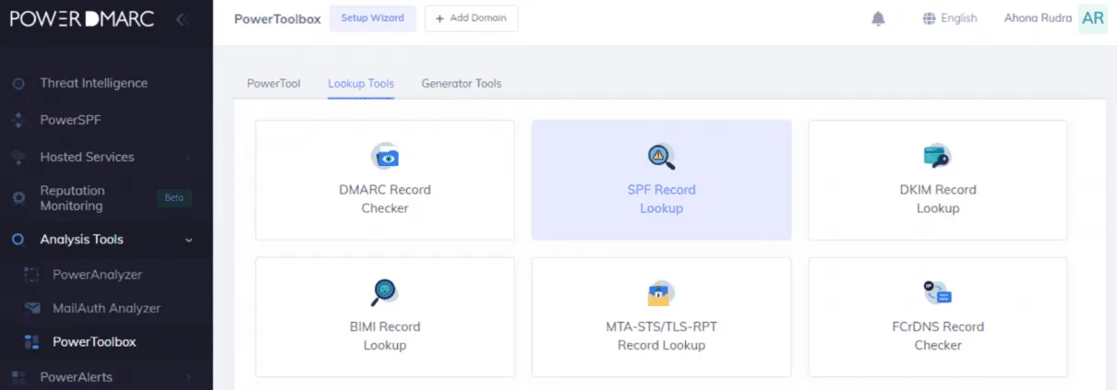This screenshot has width=1117, height=390.
Task: Click the Setup Wizard button
Action: pos(373,18)
